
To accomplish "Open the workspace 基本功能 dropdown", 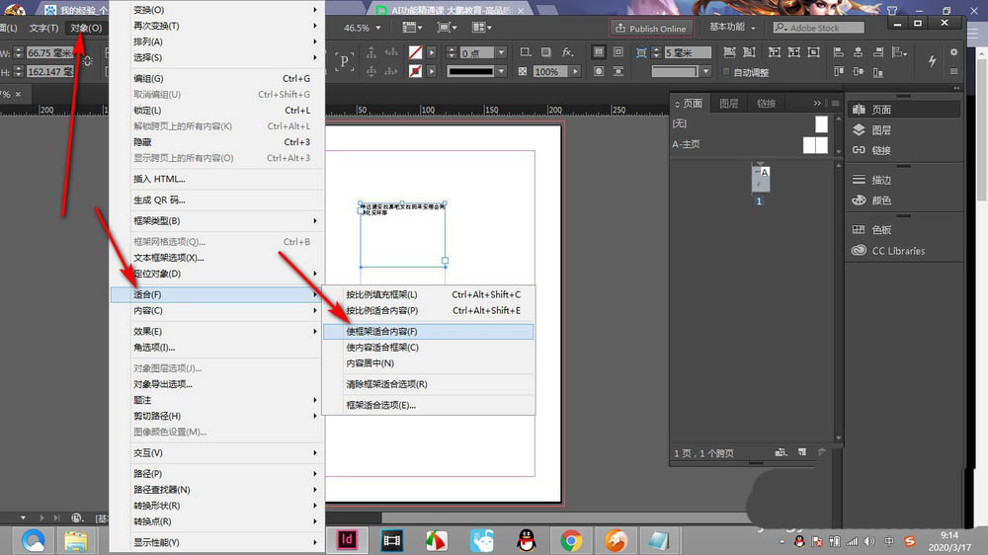I will point(732,27).
